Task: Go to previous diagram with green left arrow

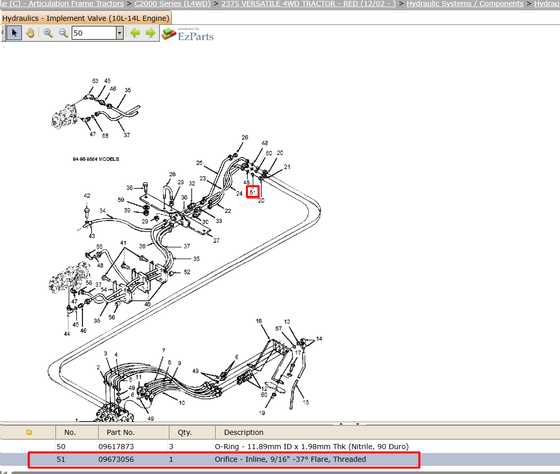Action: (135, 33)
